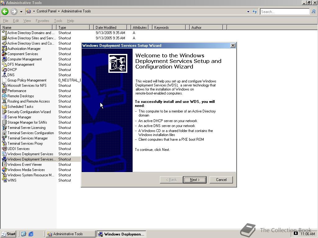318x238 pixels.
Task: Select the Storage Manager for SANs icon
Action: [x=4, y=122]
